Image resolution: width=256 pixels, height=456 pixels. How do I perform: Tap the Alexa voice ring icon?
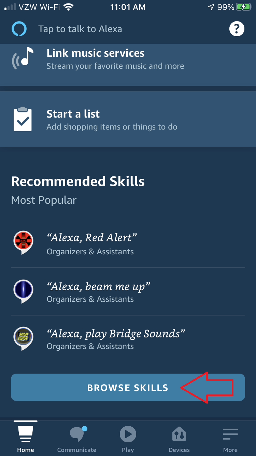point(19,29)
